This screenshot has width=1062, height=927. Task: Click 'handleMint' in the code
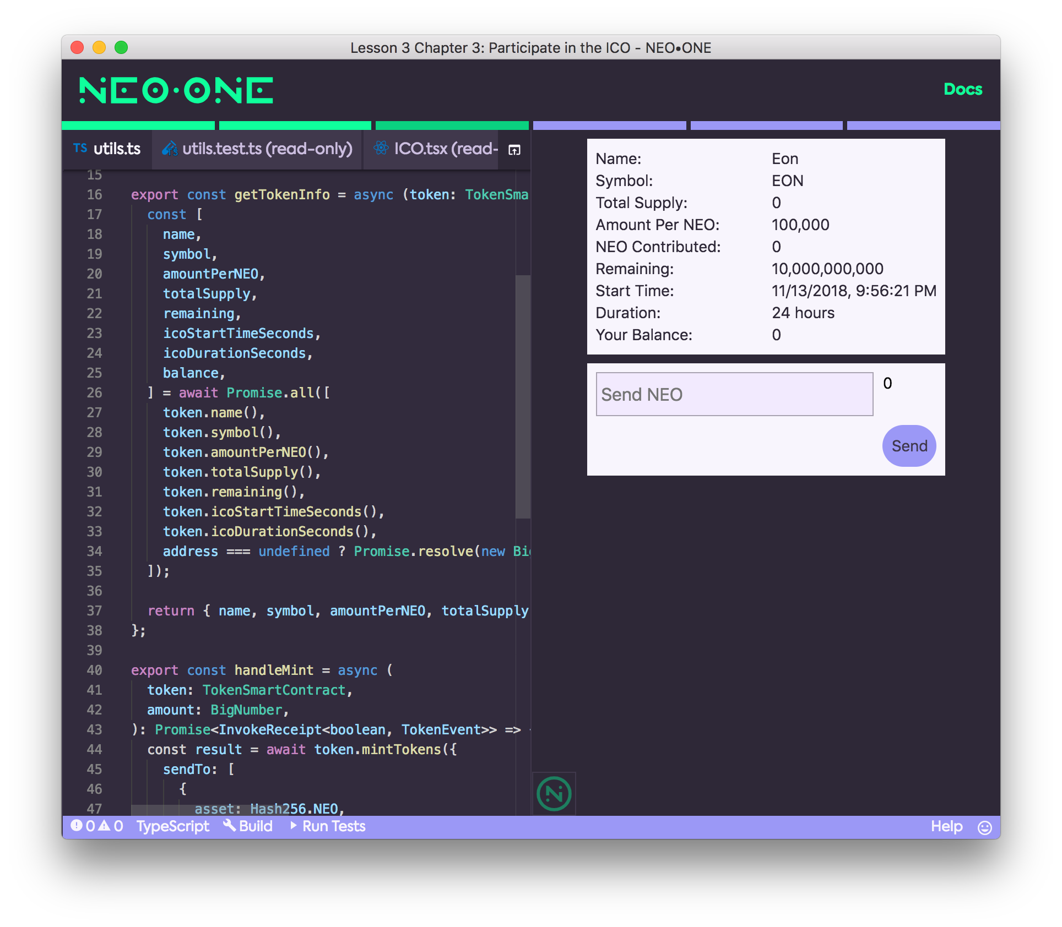click(274, 670)
